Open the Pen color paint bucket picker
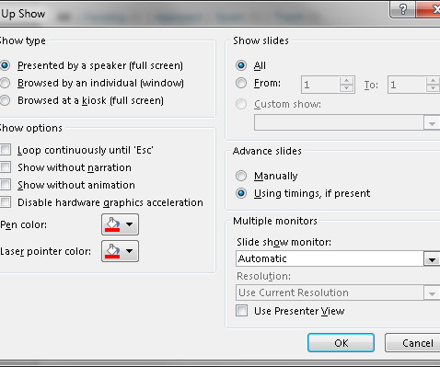The height and width of the screenshot is (367, 440). tap(120, 224)
